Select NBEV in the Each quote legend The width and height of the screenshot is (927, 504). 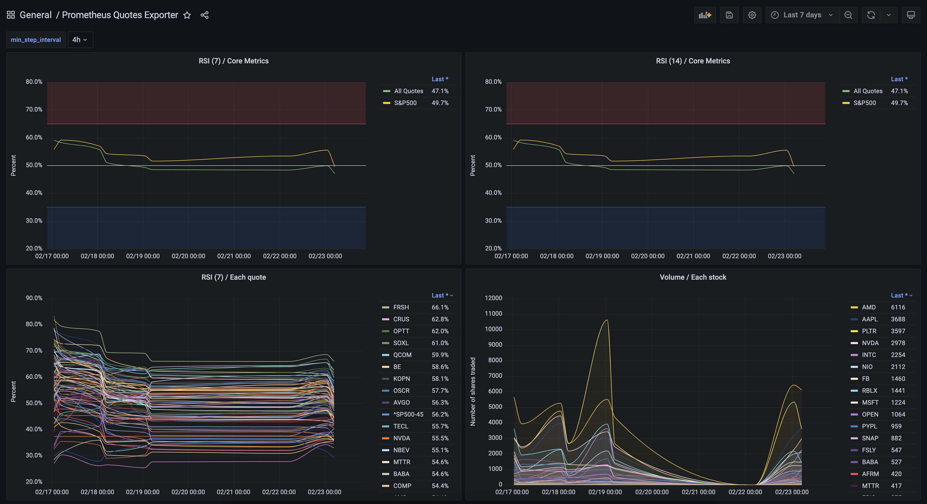pyautogui.click(x=401, y=450)
